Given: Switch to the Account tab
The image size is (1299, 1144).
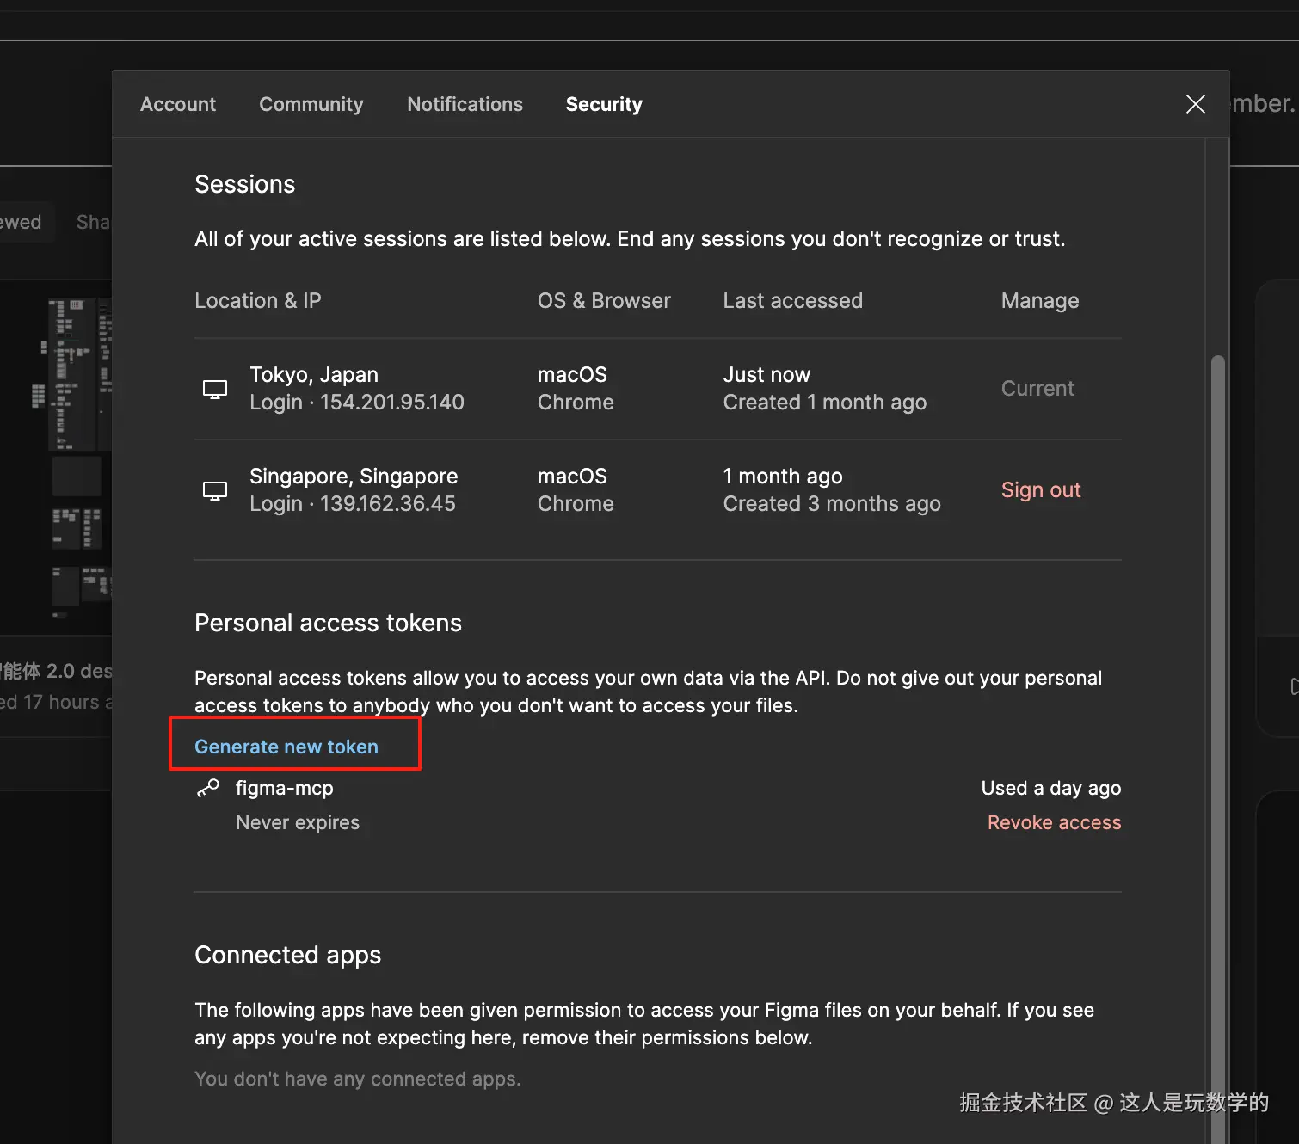Looking at the screenshot, I should pyautogui.click(x=178, y=104).
